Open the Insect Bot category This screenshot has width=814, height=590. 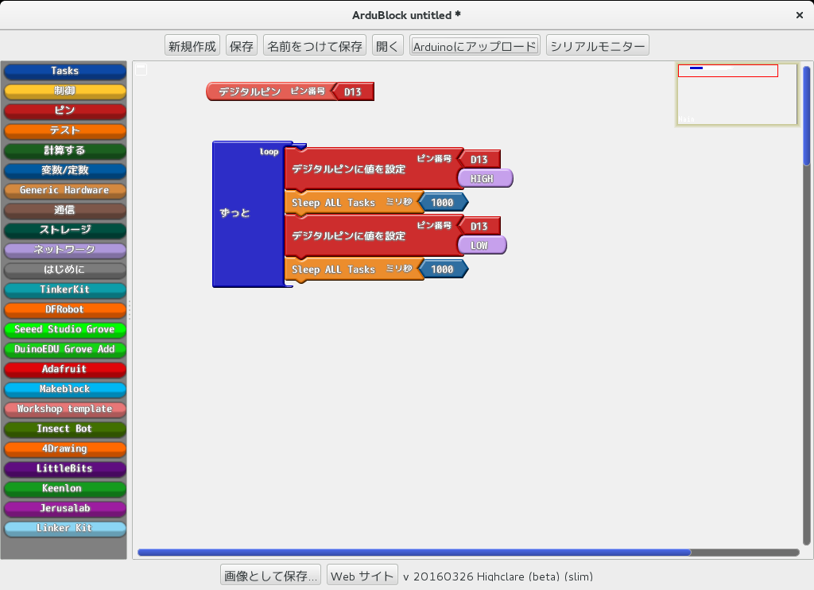[65, 429]
